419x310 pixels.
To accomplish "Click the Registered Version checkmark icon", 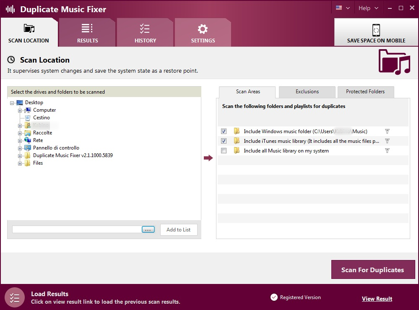I will (x=274, y=297).
